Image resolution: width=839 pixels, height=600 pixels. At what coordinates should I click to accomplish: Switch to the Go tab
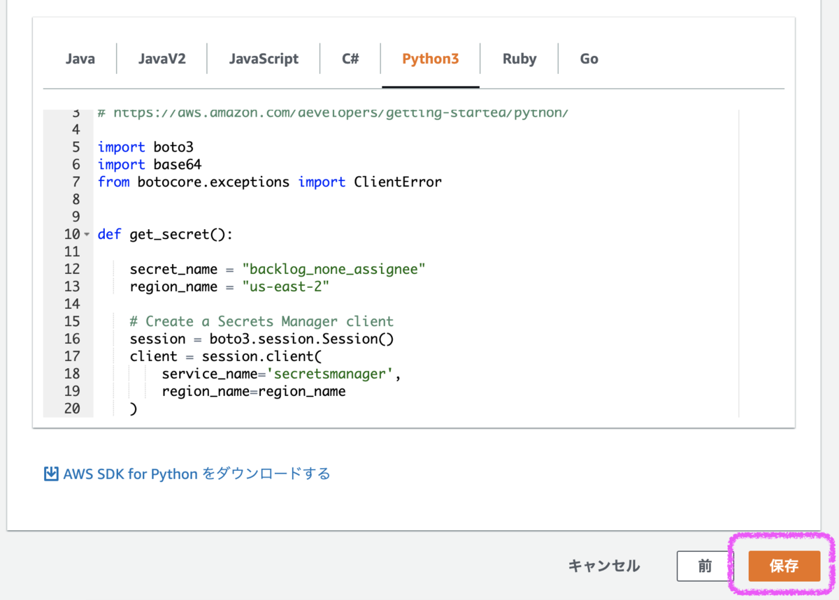[589, 59]
